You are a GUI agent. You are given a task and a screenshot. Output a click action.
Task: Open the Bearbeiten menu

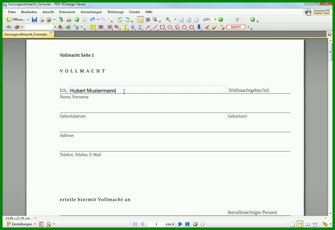click(x=29, y=12)
